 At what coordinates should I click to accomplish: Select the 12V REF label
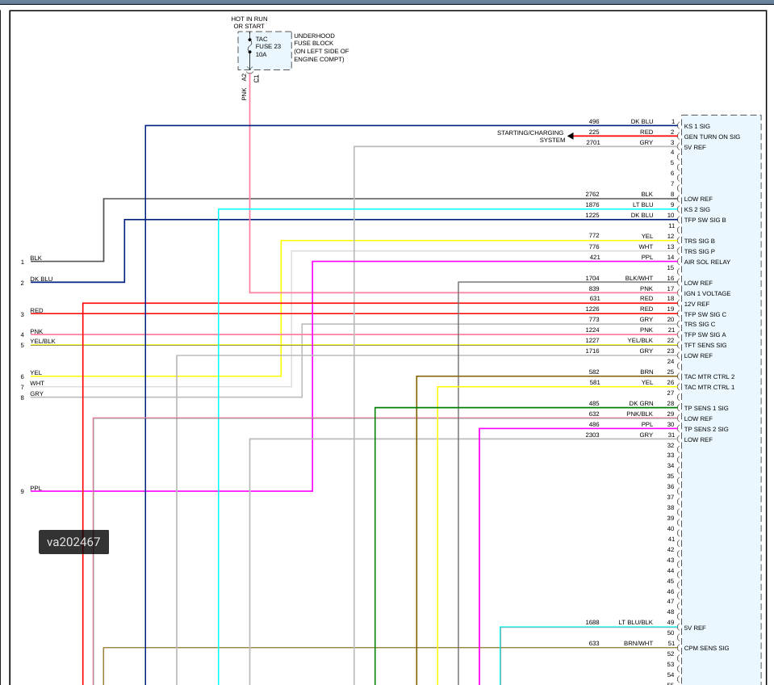tap(697, 304)
